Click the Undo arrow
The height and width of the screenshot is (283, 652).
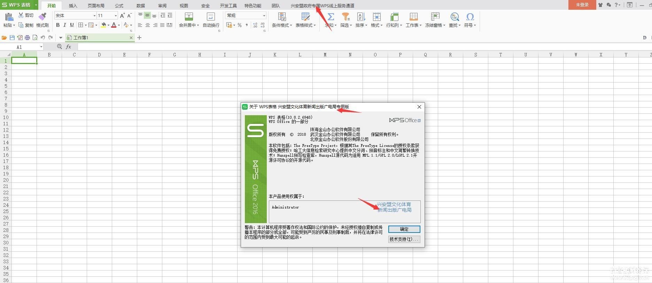point(43,38)
